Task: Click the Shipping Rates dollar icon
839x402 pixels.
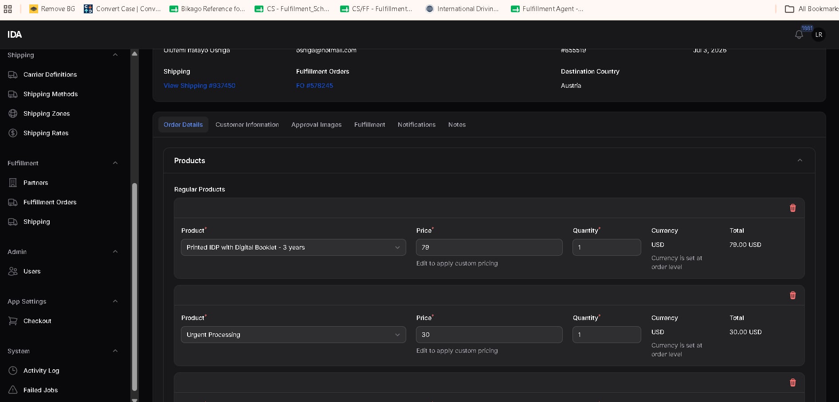Action: [x=13, y=133]
